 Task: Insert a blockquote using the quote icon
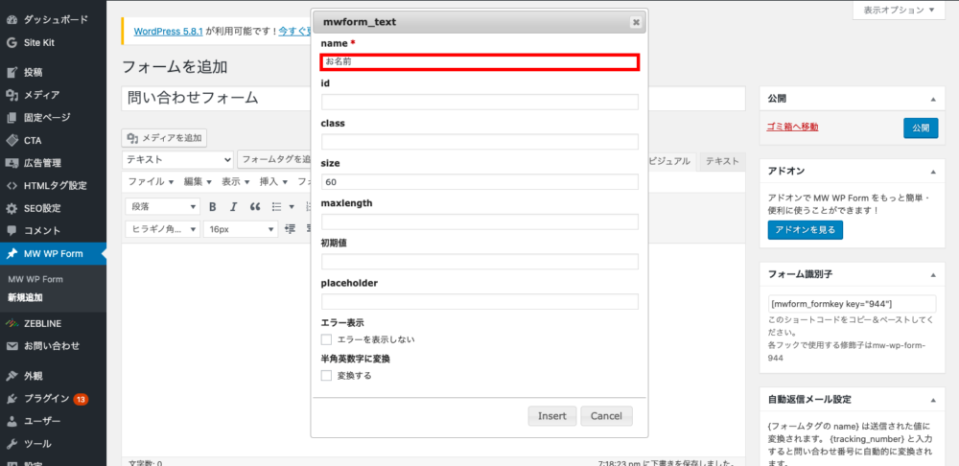point(255,206)
